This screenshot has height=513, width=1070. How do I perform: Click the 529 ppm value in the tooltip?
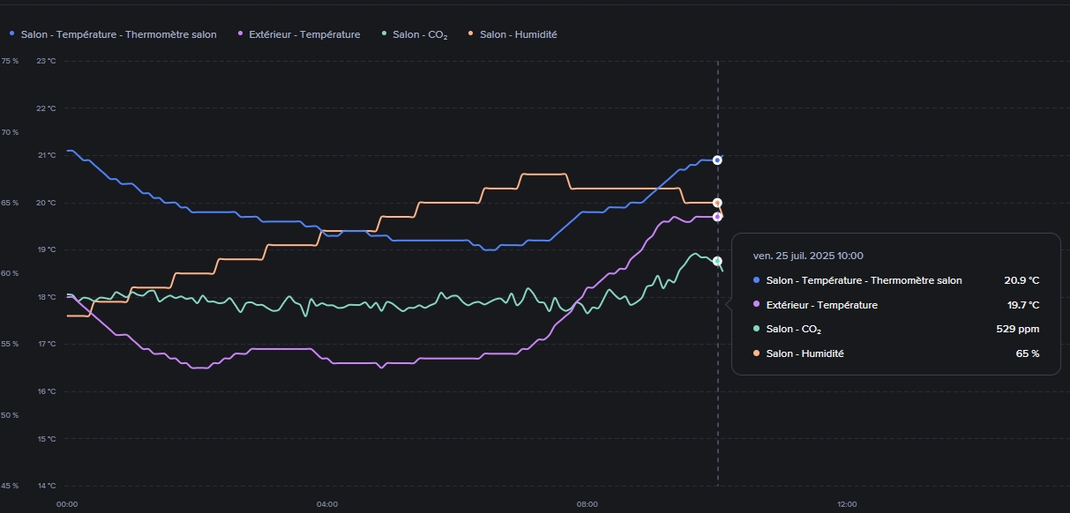click(1017, 329)
